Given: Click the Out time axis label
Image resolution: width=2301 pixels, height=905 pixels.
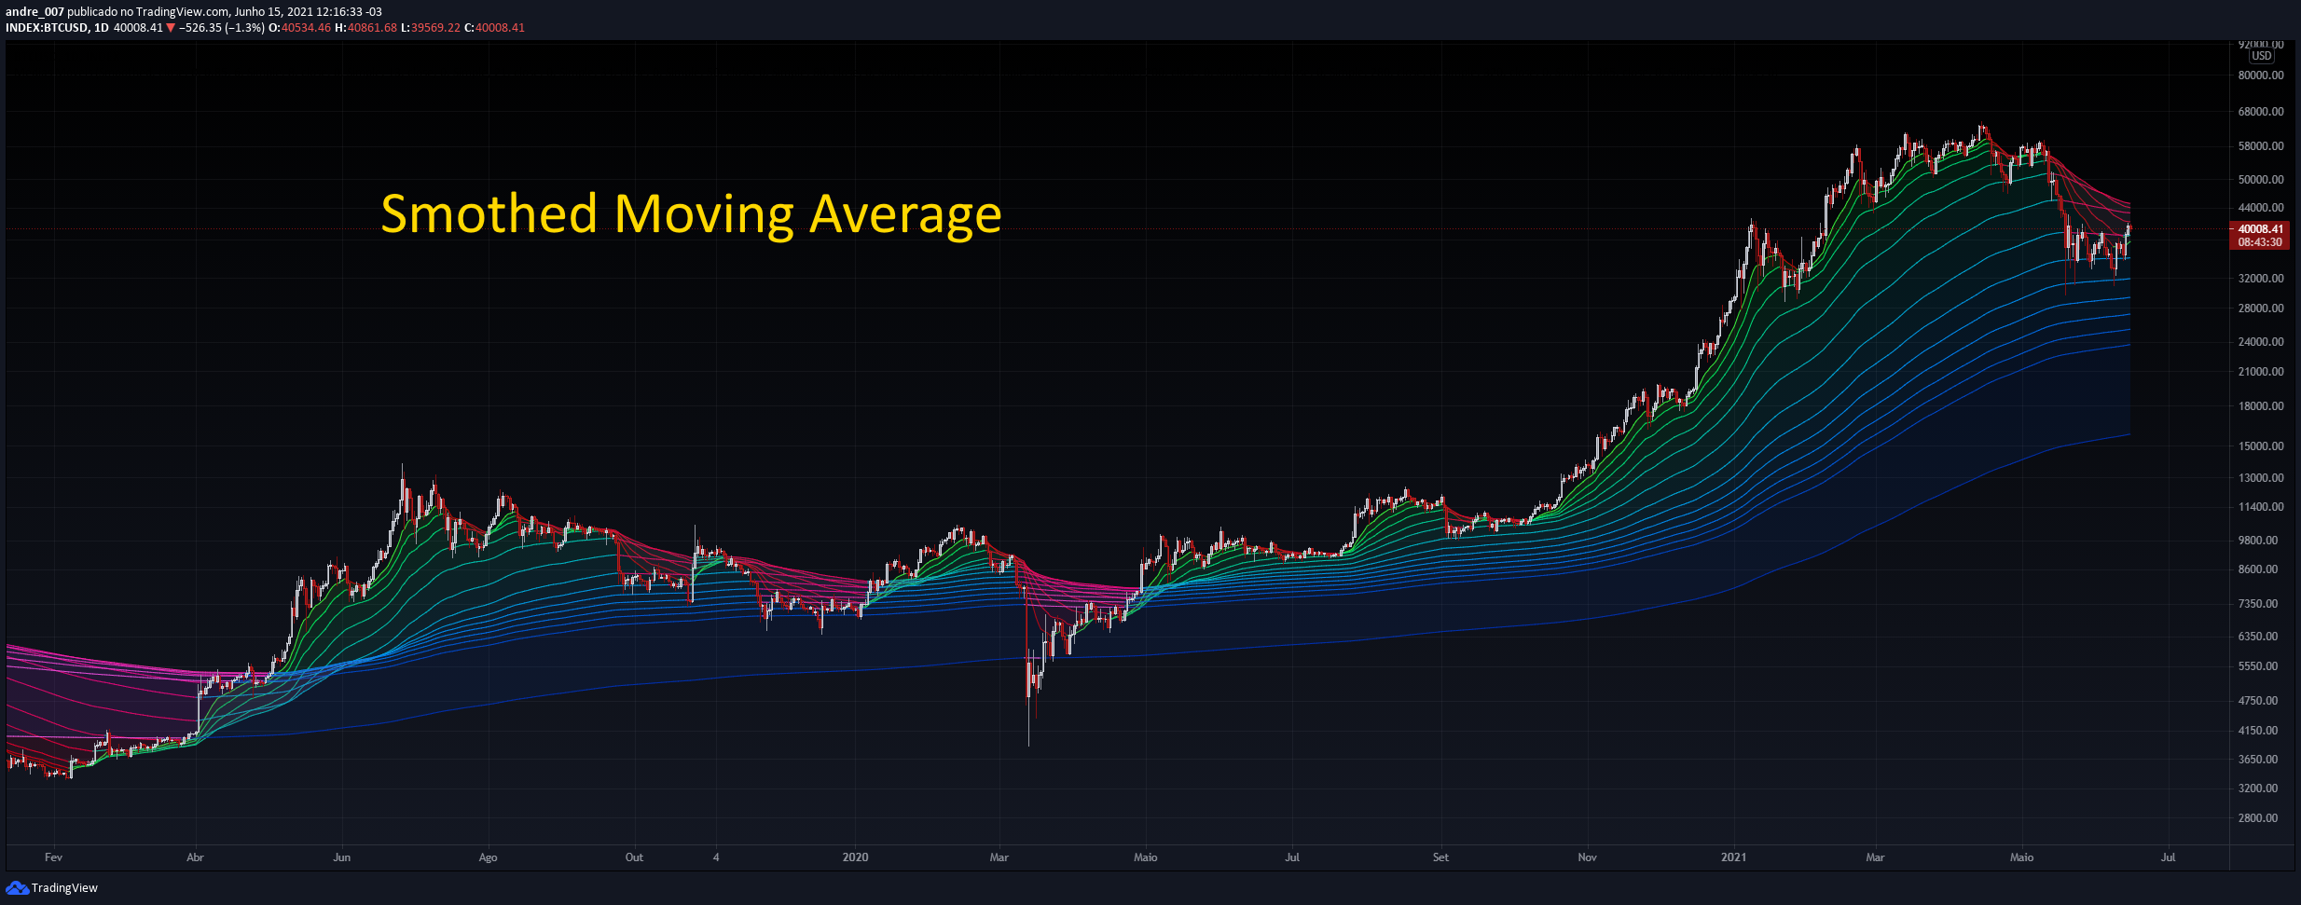Looking at the screenshot, I should tap(634, 857).
